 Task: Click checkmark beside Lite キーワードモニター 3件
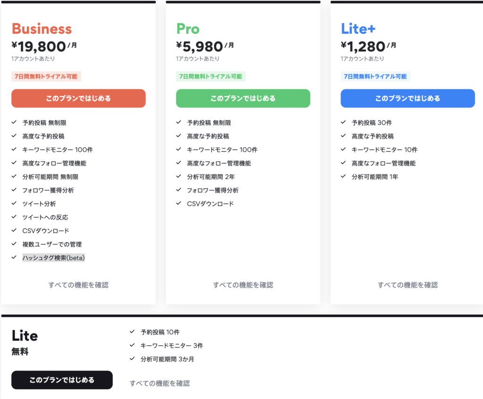(132, 346)
